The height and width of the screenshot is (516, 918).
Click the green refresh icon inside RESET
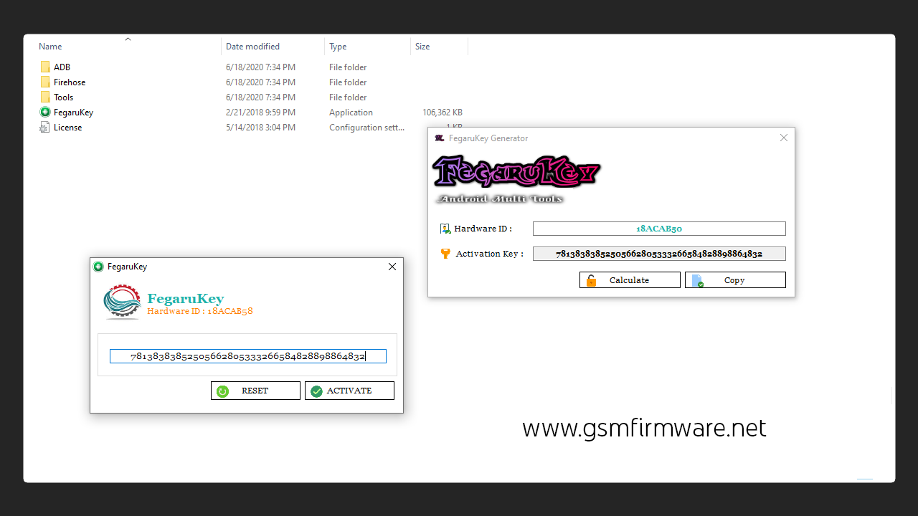pos(222,391)
